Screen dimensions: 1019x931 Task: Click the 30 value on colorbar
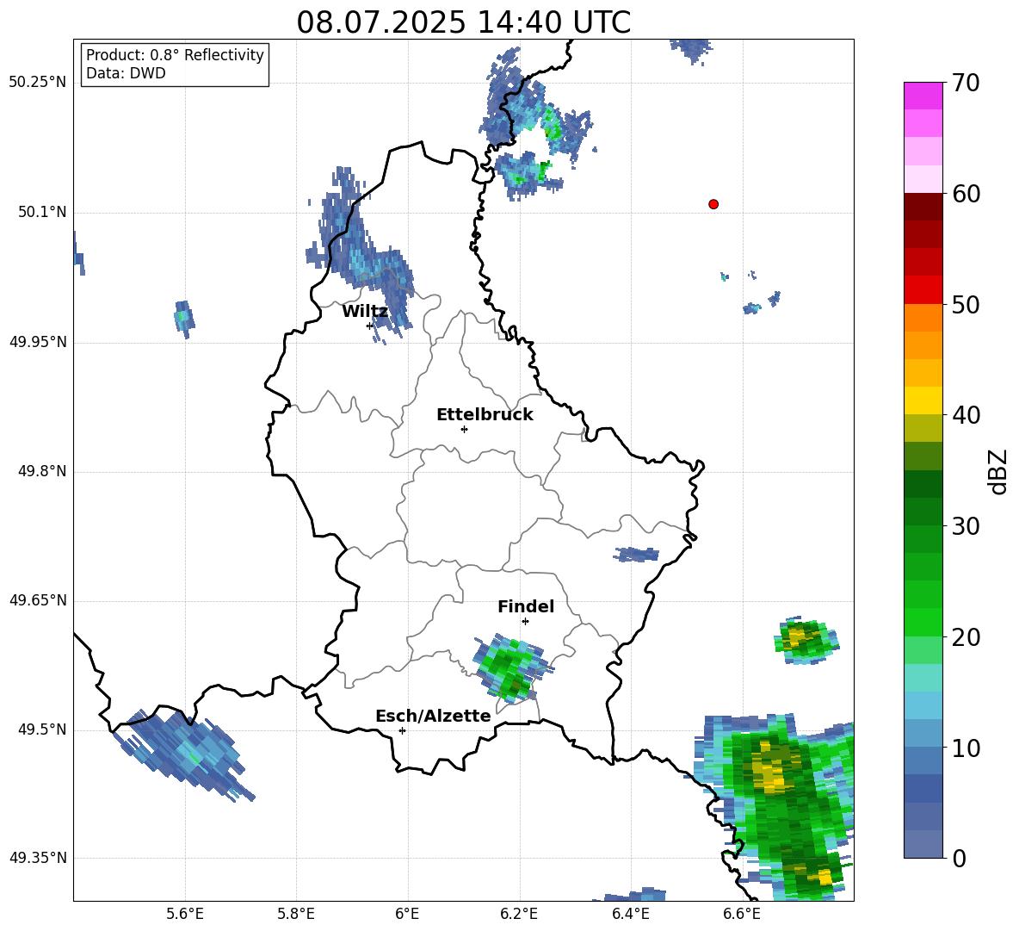[x=967, y=526]
